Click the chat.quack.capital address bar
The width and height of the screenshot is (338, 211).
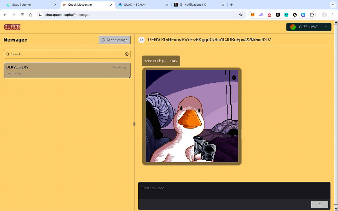pyautogui.click(x=141, y=15)
